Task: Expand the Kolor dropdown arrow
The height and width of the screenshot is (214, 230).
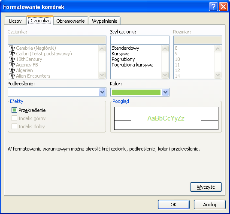Action: tap(166, 92)
